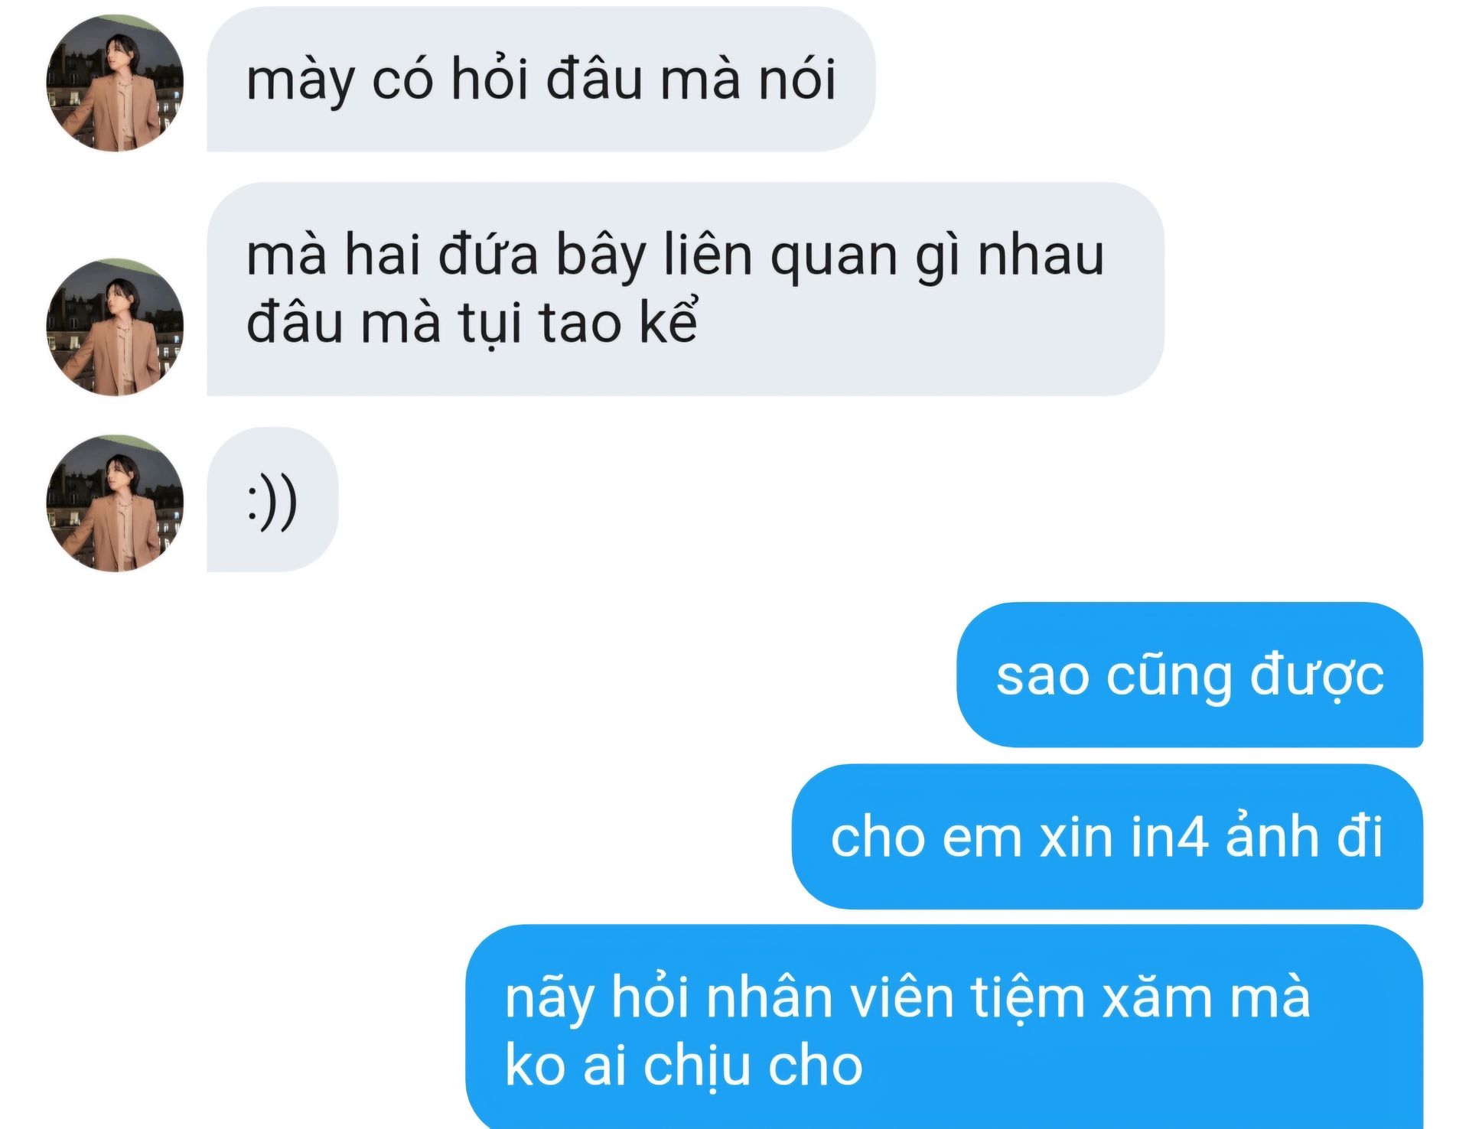Open the avatar beside "mày có hỏi đâu mà nói"
Screen dimensions: 1469x1129
click(x=115, y=83)
